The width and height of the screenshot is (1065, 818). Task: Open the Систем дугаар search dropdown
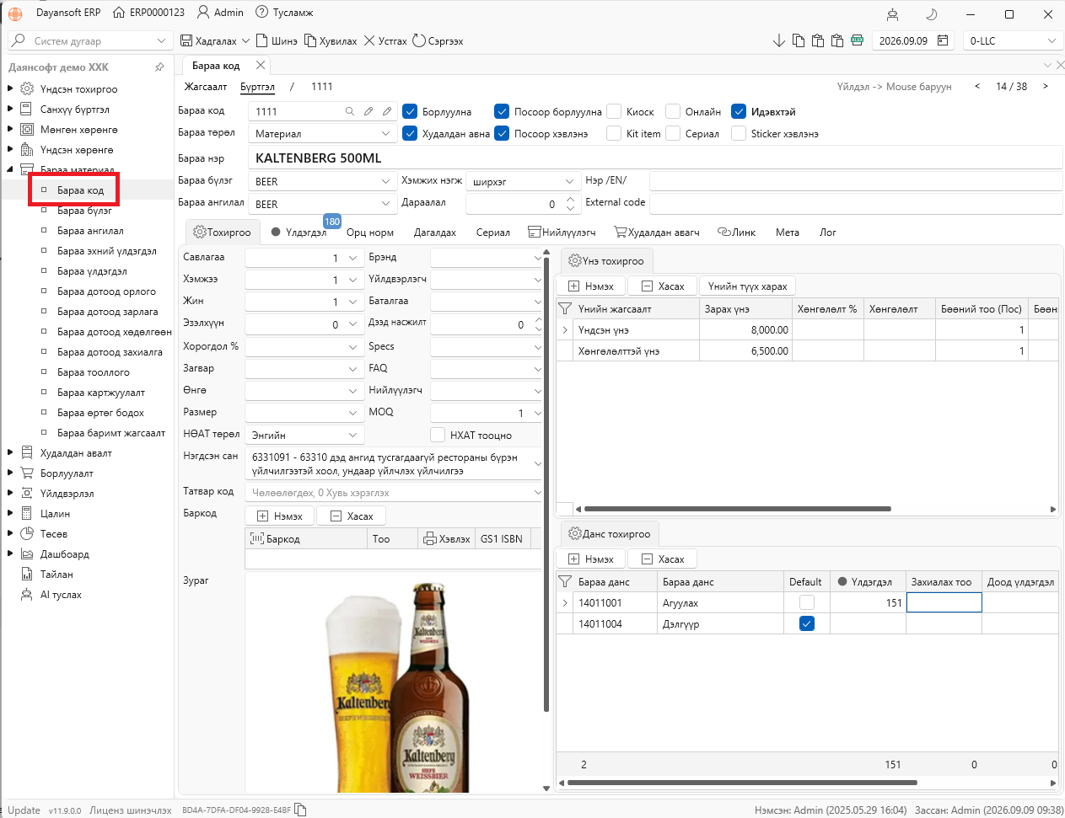click(161, 40)
